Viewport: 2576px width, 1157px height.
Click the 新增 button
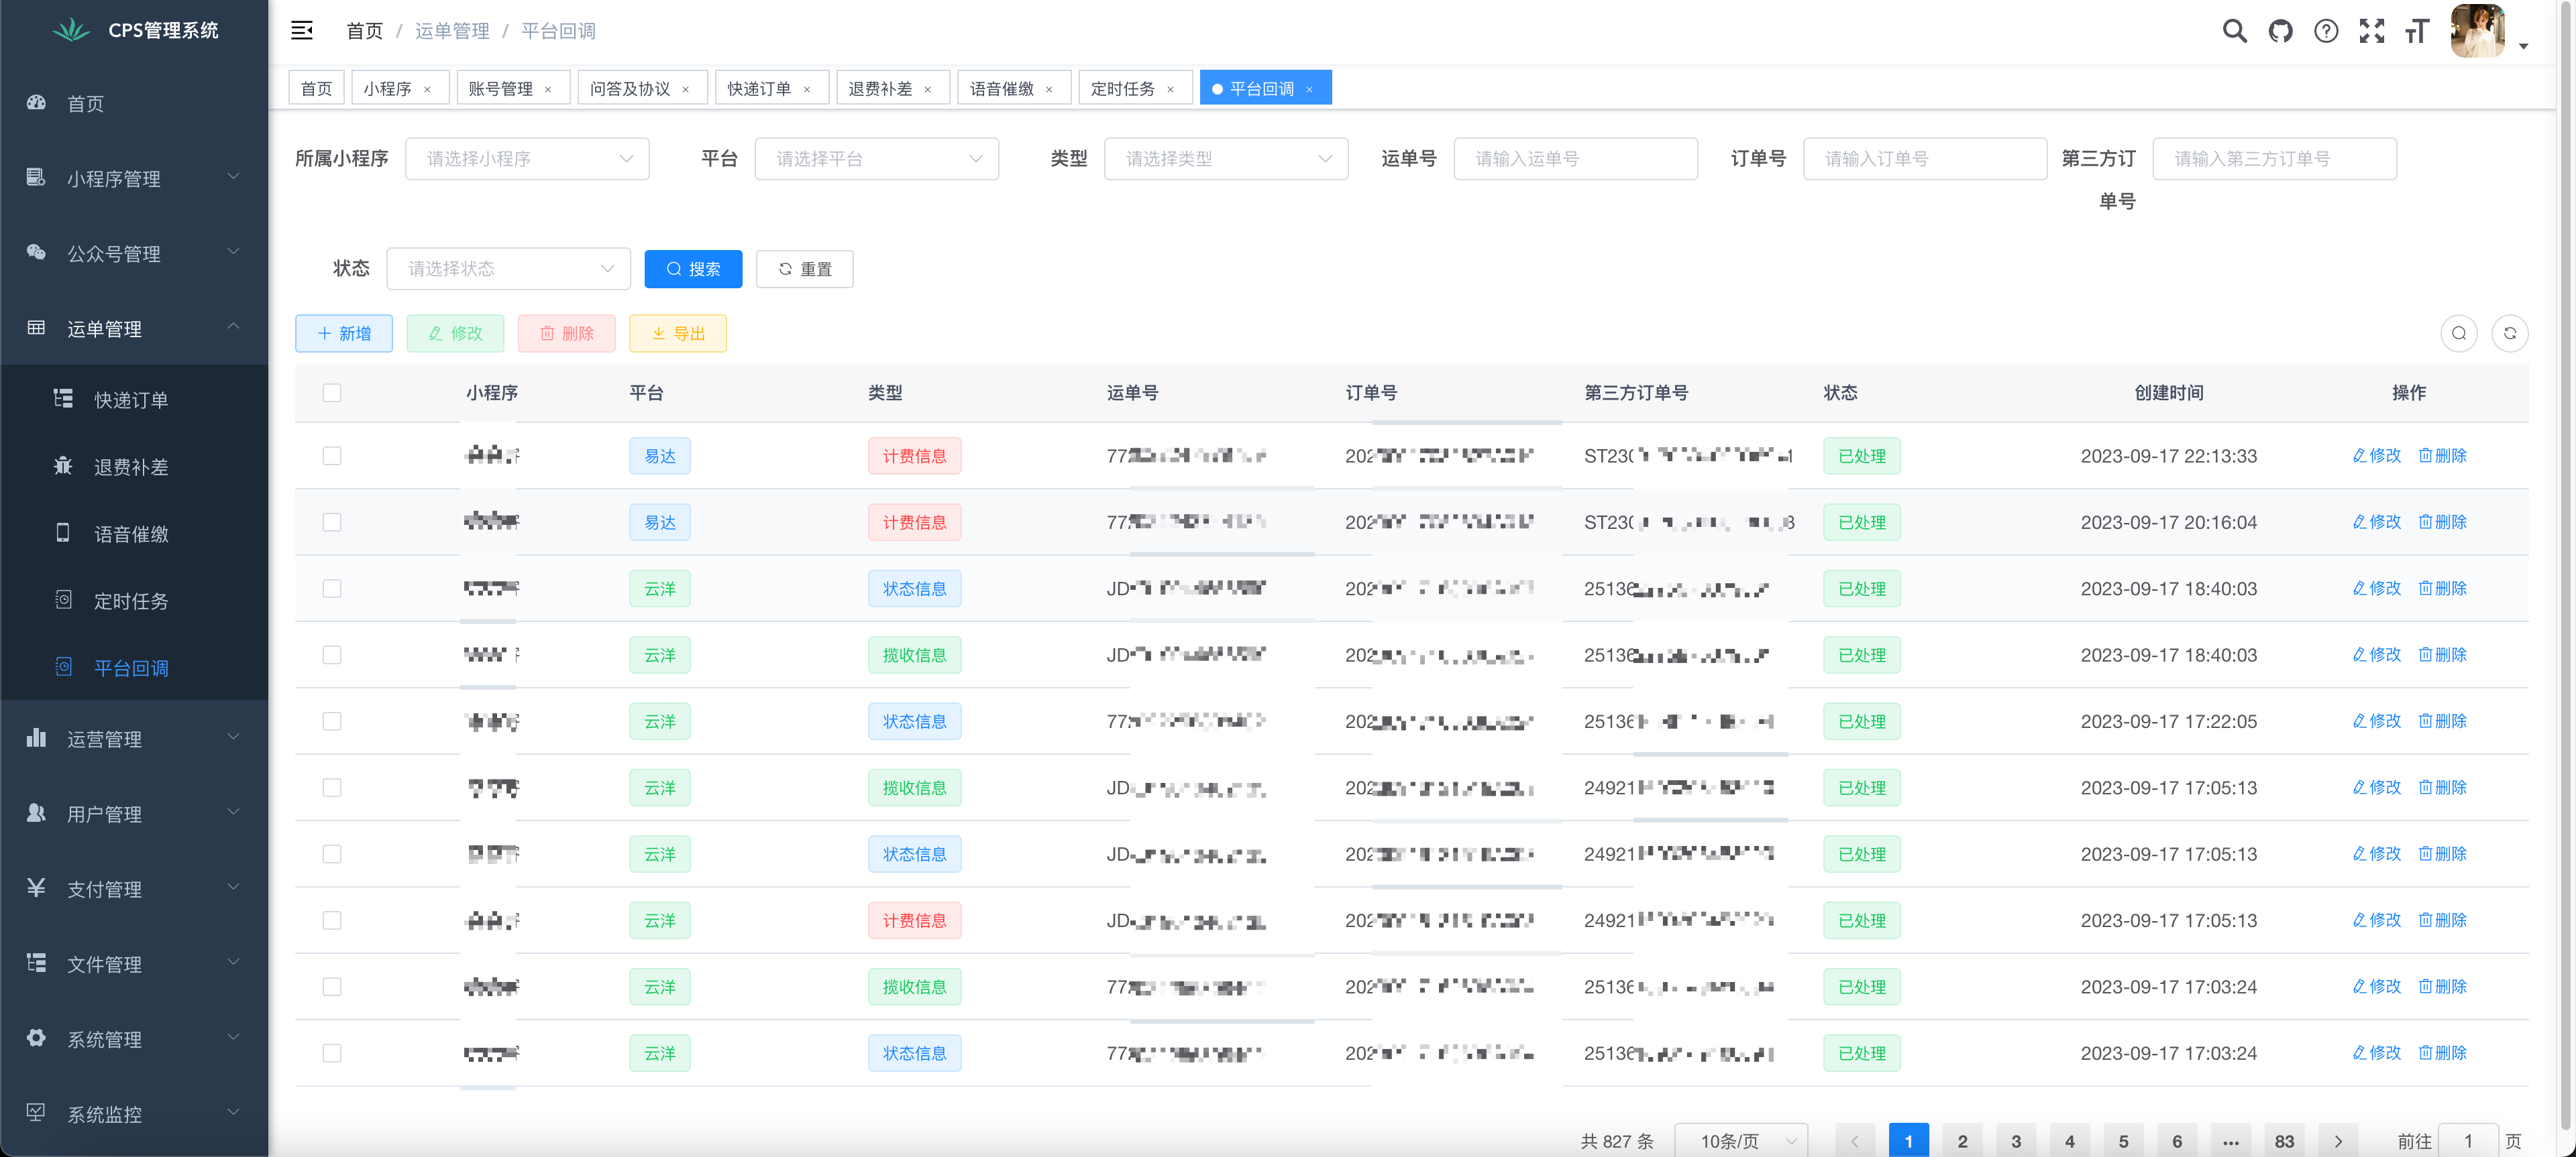[344, 334]
